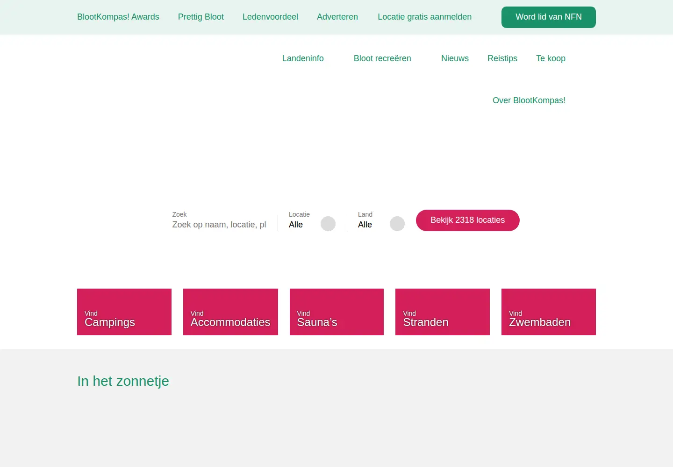Open the Landeninfo menu

coord(303,58)
